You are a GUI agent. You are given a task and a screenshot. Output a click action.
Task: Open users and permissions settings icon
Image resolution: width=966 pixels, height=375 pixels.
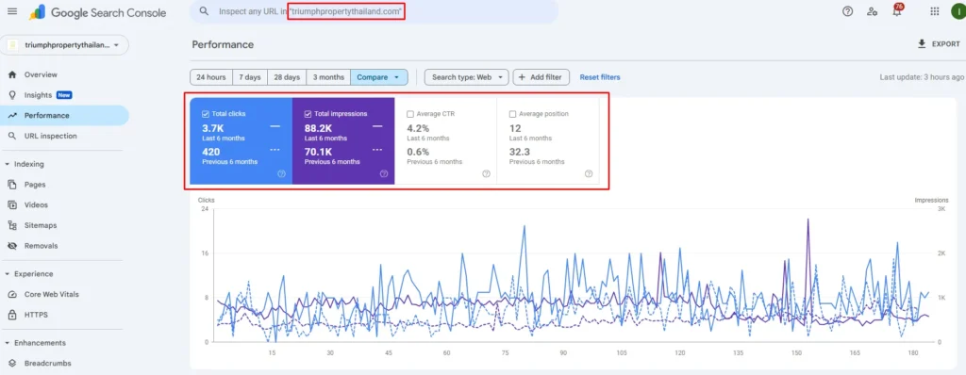point(872,11)
